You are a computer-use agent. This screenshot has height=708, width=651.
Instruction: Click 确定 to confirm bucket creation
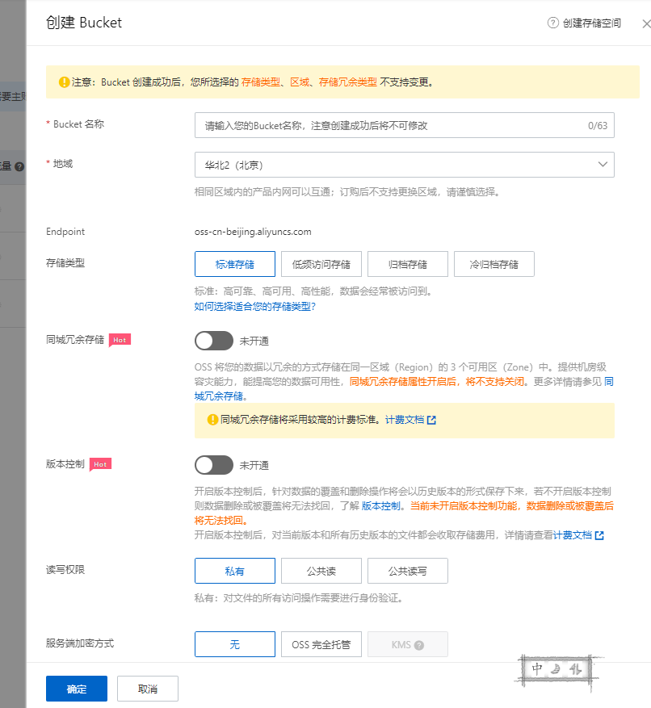(x=77, y=689)
